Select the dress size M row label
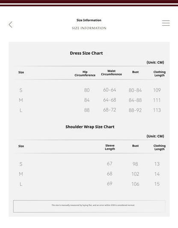This screenshot has width=178, height=228. [x=21, y=100]
